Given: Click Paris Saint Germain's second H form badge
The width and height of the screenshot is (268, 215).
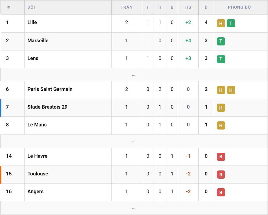Looking at the screenshot, I should coord(231,90).
